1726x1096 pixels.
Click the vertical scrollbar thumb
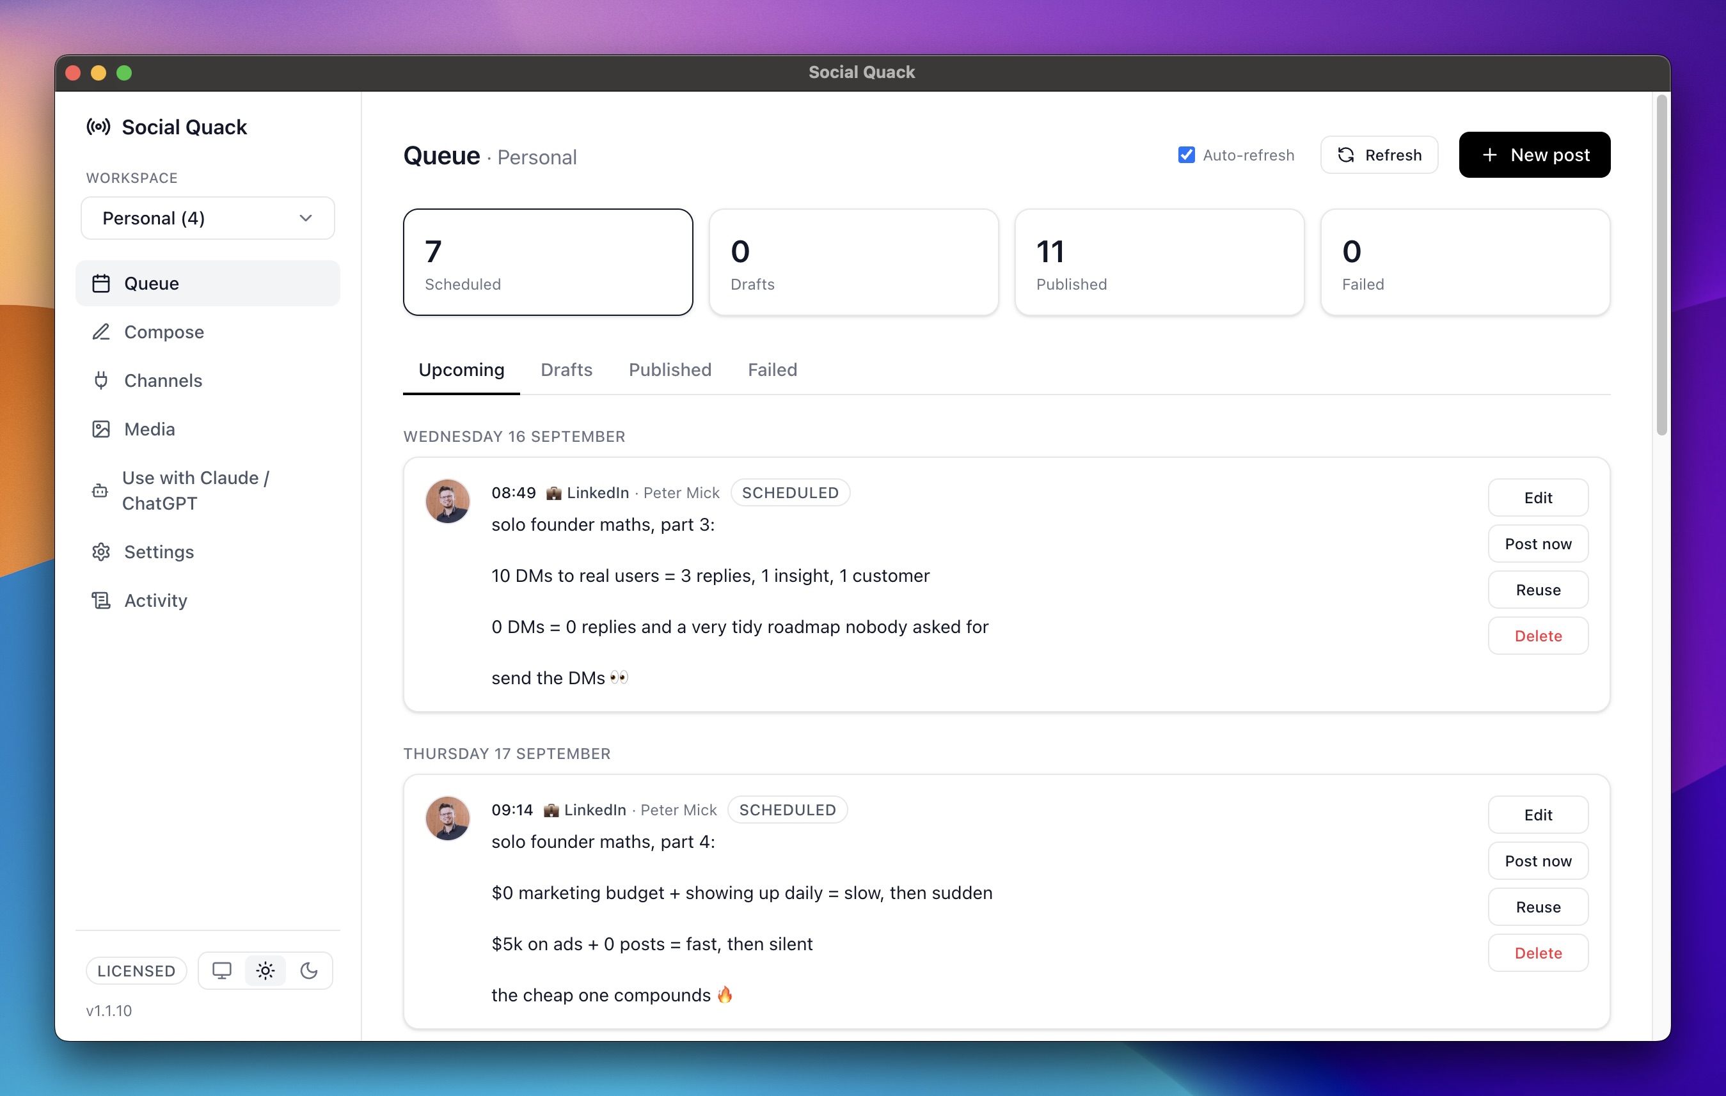tap(1661, 265)
